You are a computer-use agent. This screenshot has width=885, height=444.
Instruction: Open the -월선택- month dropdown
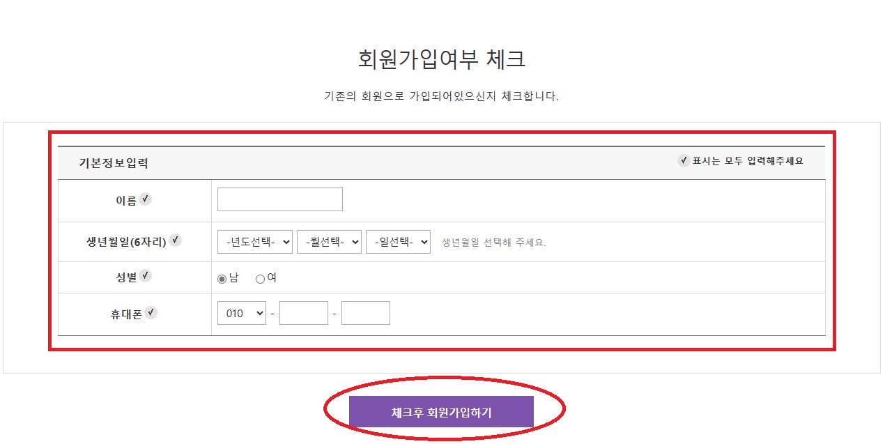pyautogui.click(x=329, y=242)
